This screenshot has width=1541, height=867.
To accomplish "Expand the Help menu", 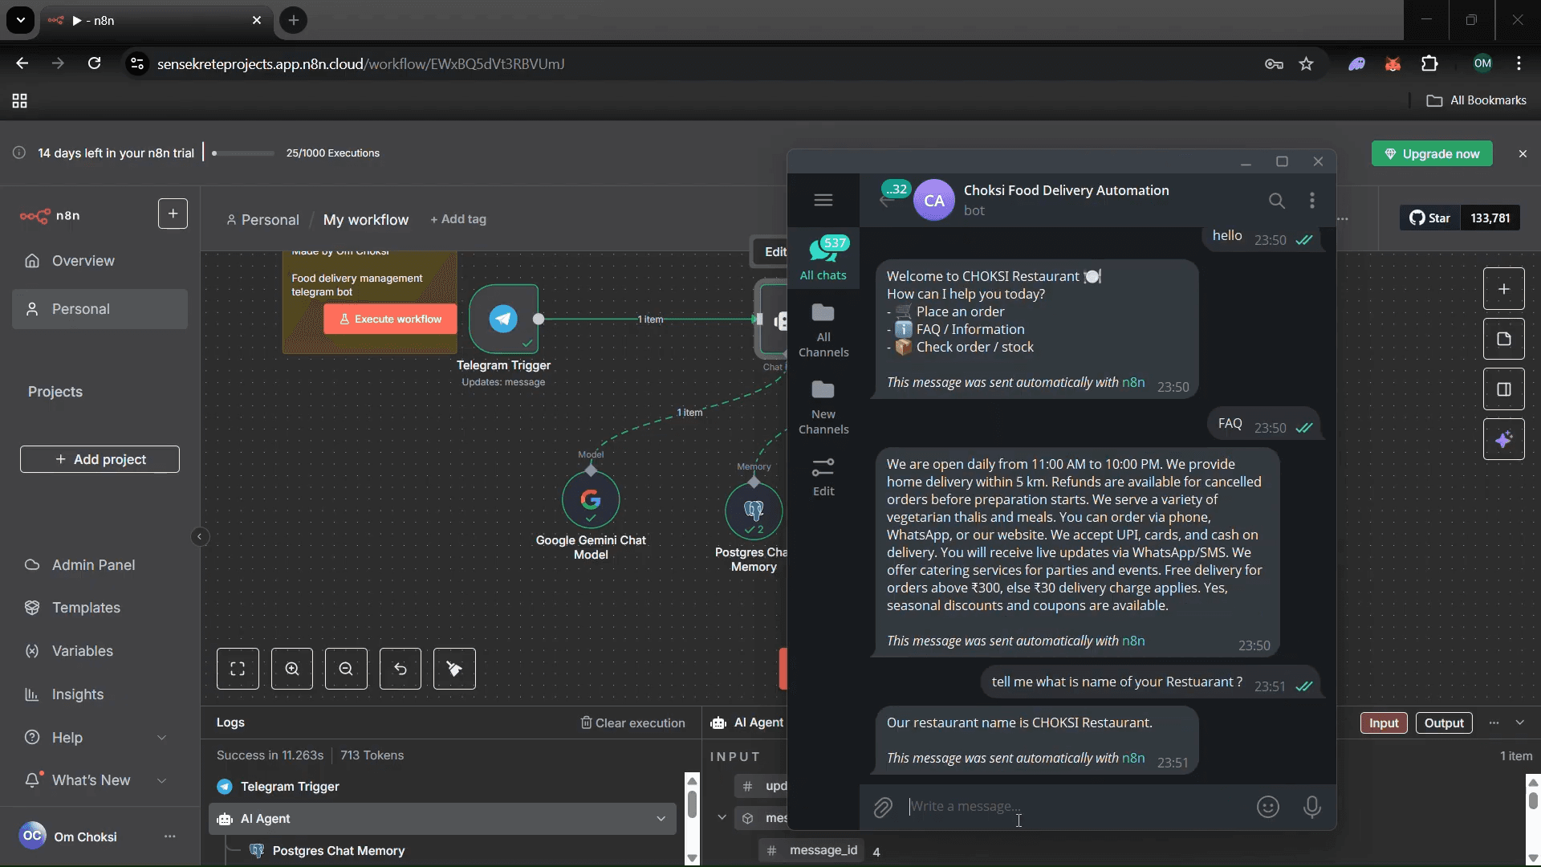I will [161, 738].
